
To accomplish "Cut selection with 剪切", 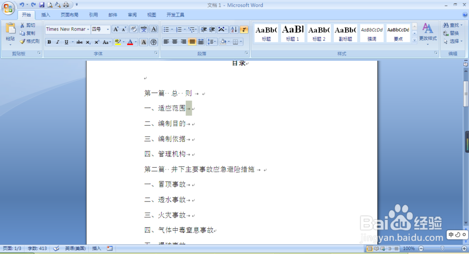I will point(28,25).
